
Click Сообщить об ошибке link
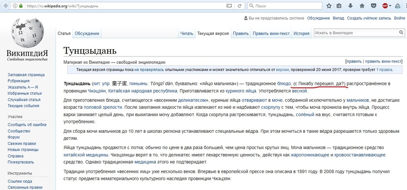27,125
